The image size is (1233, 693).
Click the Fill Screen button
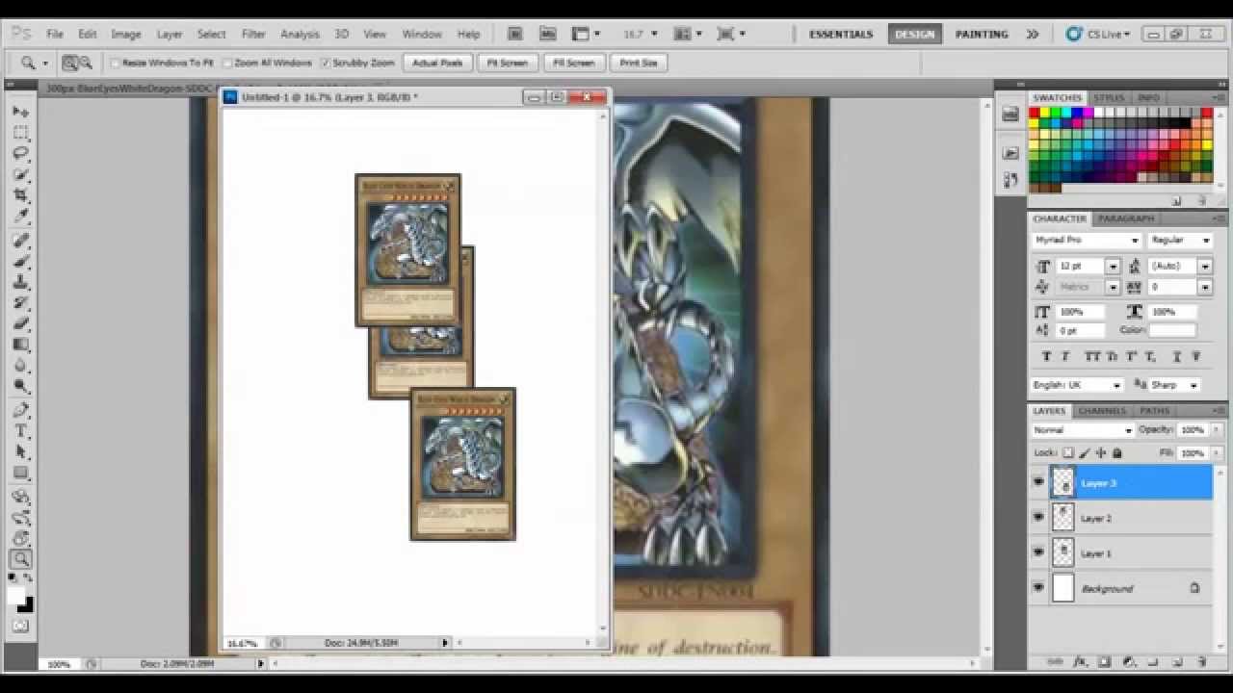coord(573,63)
